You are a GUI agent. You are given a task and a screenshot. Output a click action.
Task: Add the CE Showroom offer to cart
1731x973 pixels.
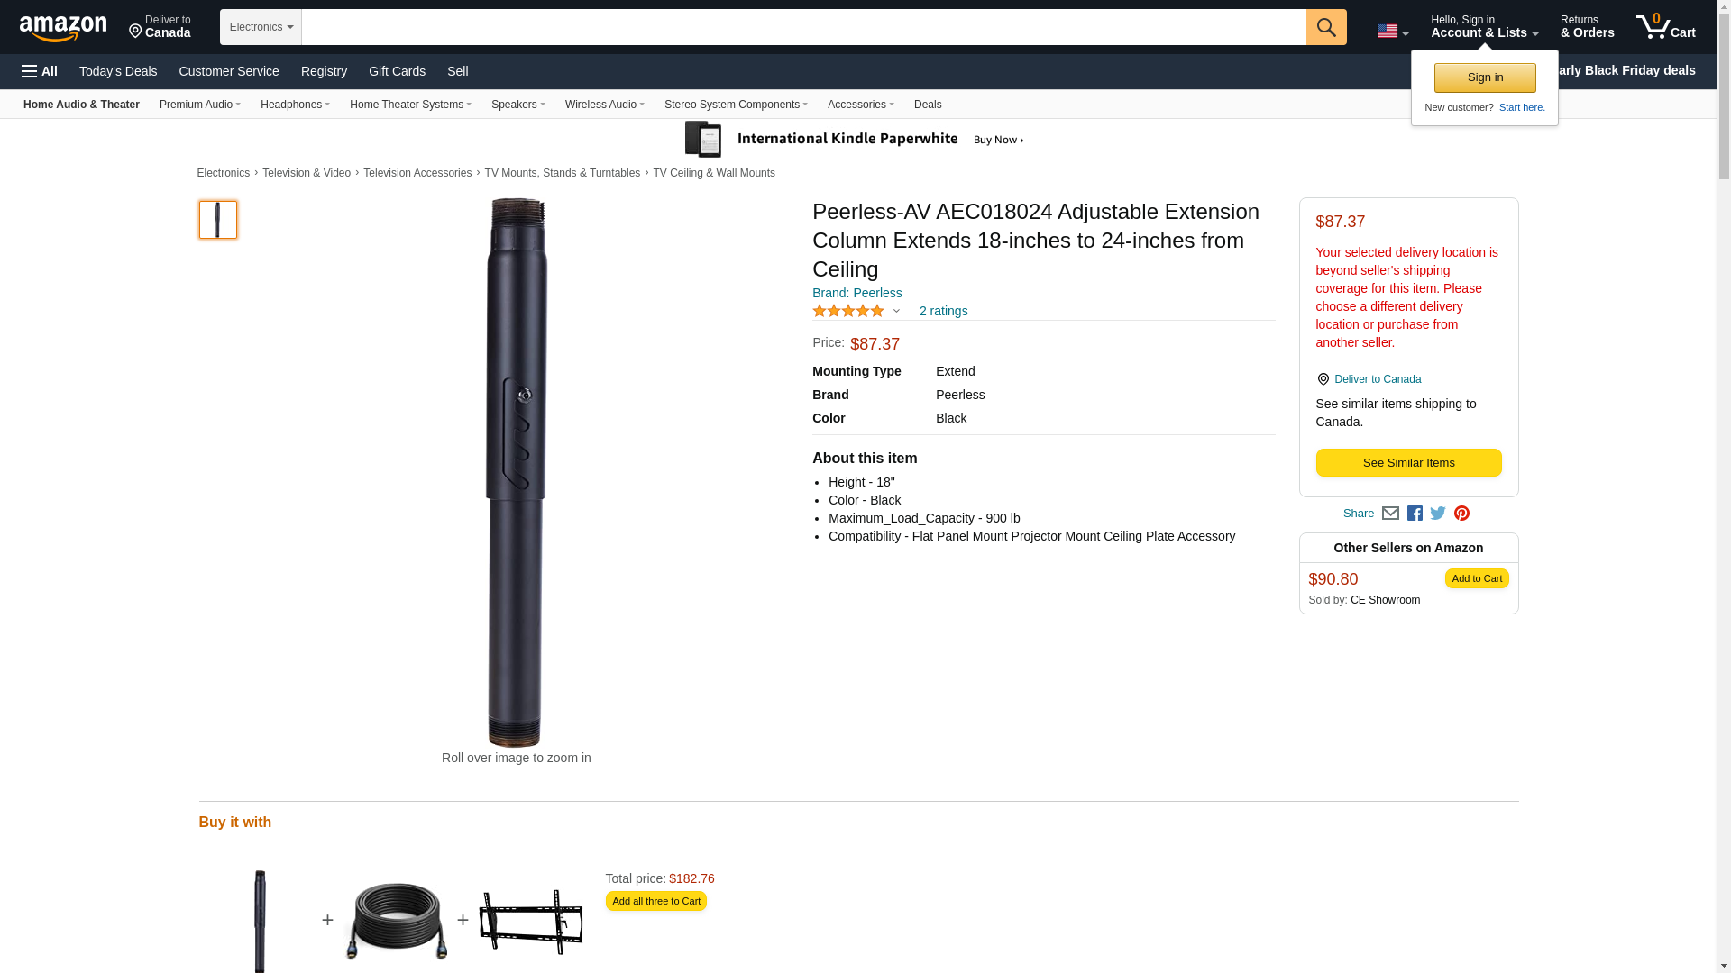pyautogui.click(x=1476, y=578)
